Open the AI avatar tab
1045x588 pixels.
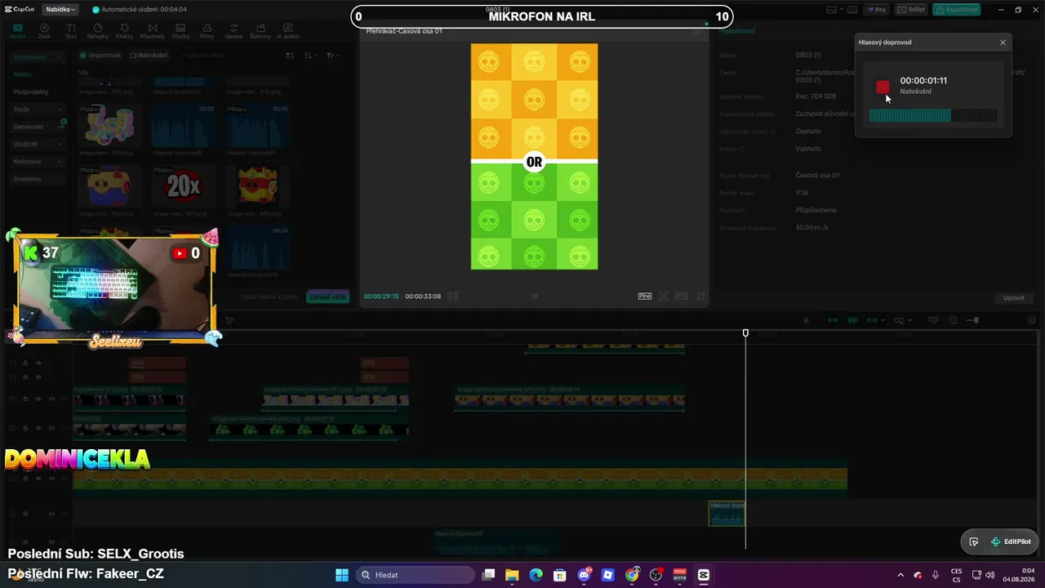coord(288,31)
